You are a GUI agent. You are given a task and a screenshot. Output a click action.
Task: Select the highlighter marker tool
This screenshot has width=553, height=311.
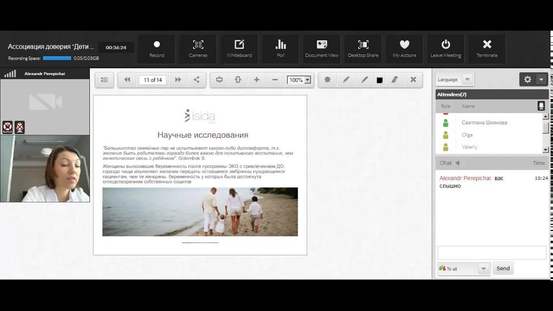click(x=365, y=79)
